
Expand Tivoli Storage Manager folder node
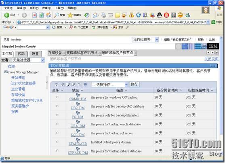pyautogui.click(x=6, y=72)
